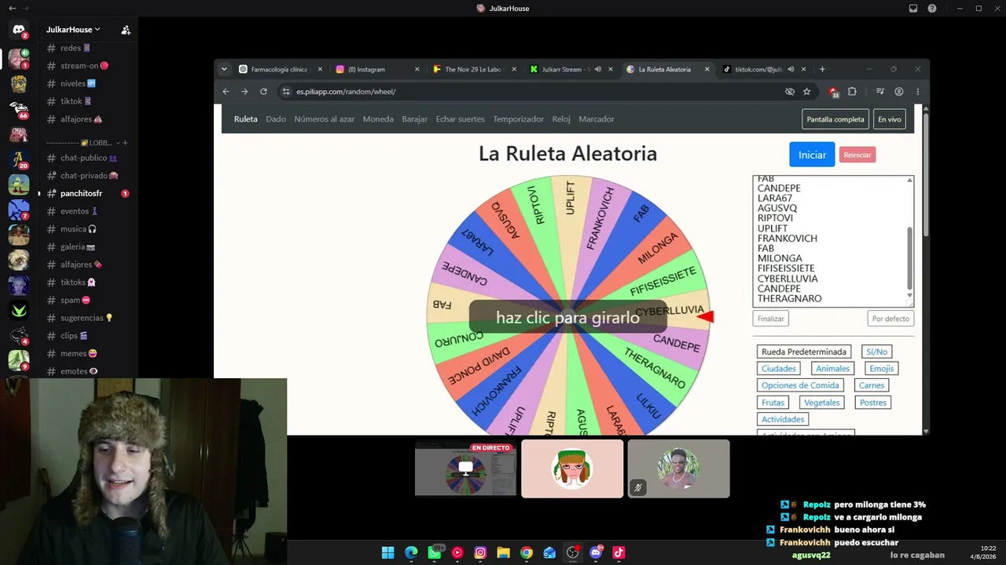This screenshot has height=565, width=1006.
Task: Open the invite people icon beside JulkarHouse
Action: click(x=126, y=30)
